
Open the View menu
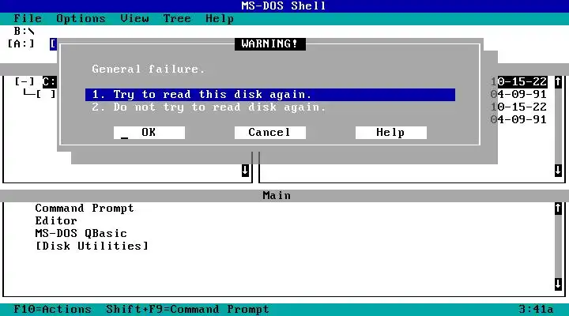pyautogui.click(x=134, y=18)
